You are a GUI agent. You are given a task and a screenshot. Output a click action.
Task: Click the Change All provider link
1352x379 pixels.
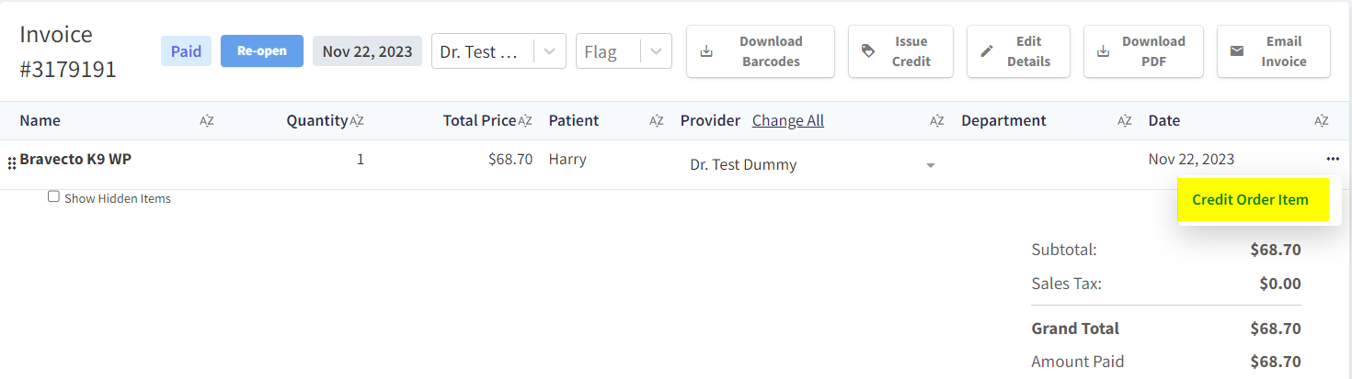(787, 121)
